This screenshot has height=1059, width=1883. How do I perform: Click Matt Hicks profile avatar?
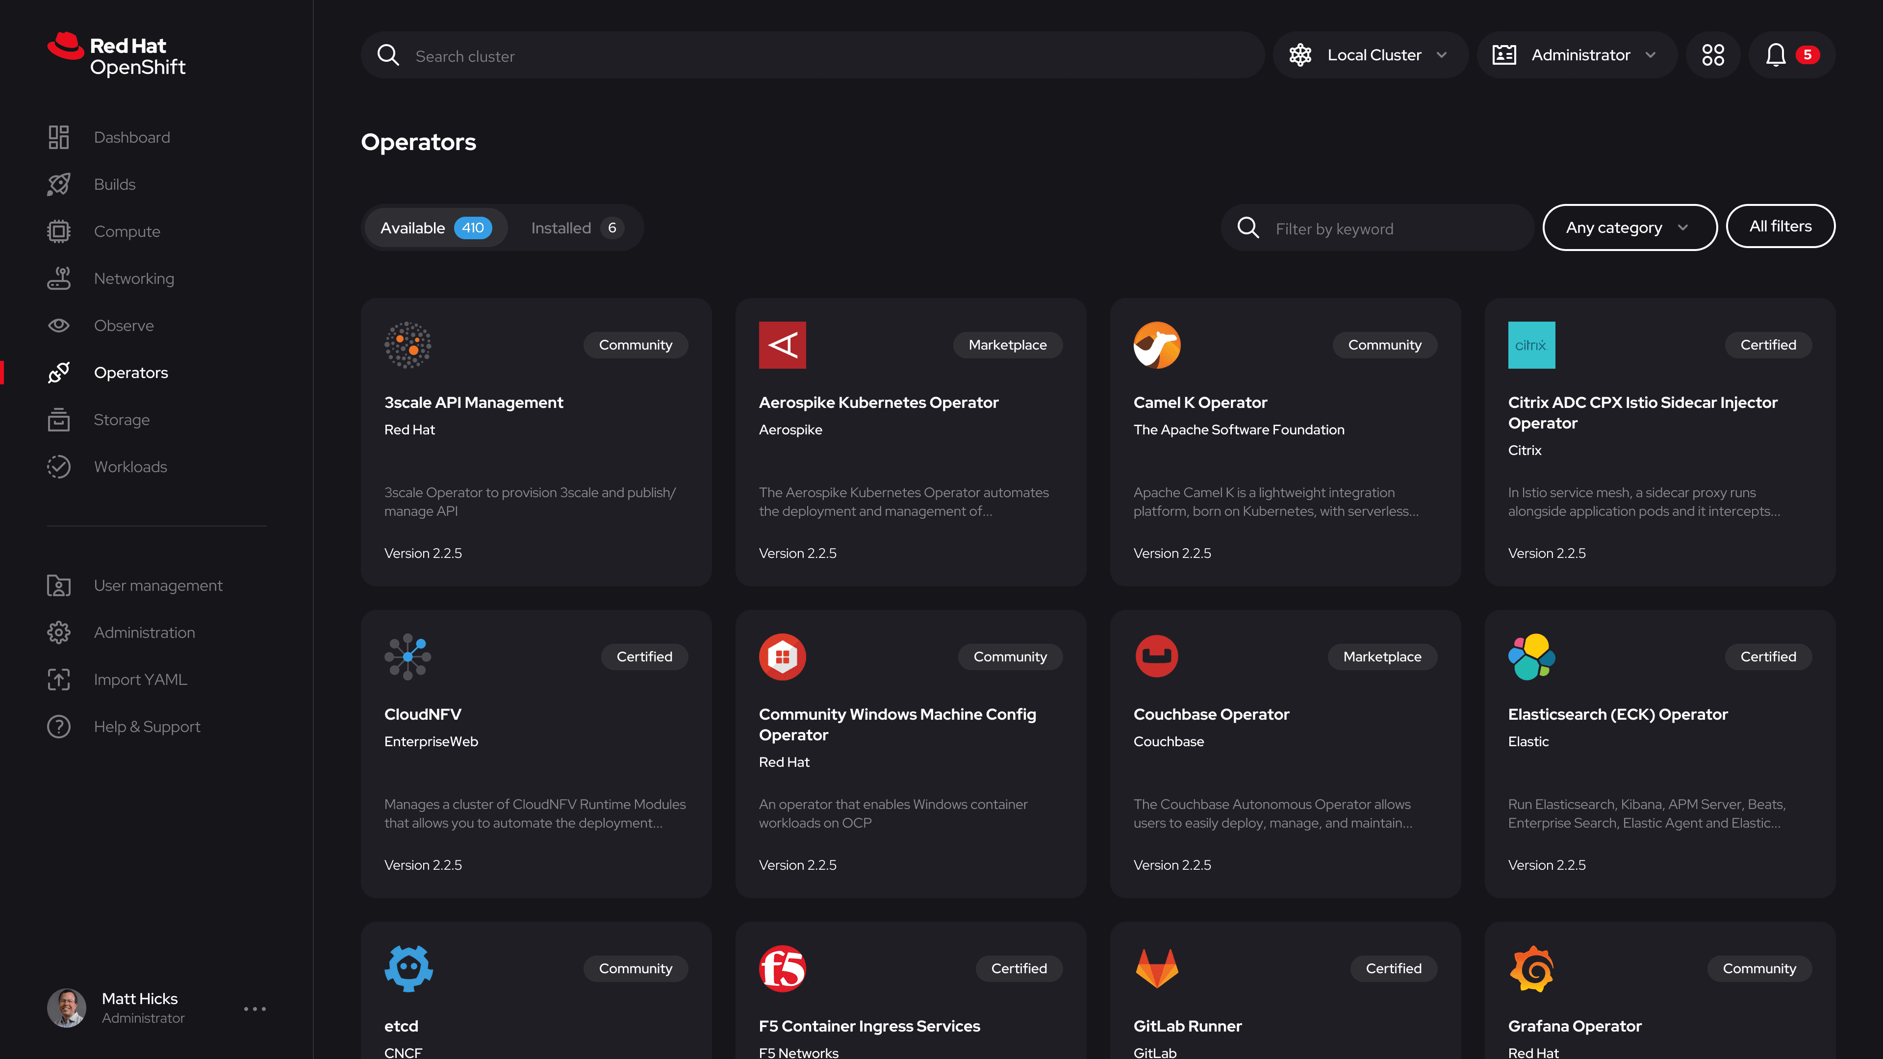point(67,1009)
